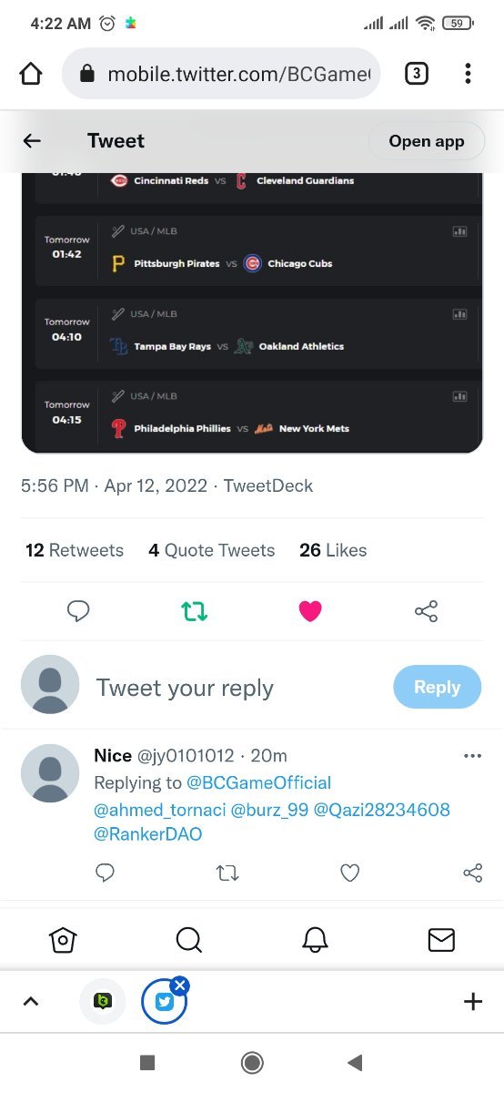Open the tab switcher showing 3 tabs
The image size is (504, 1093).
416,74
